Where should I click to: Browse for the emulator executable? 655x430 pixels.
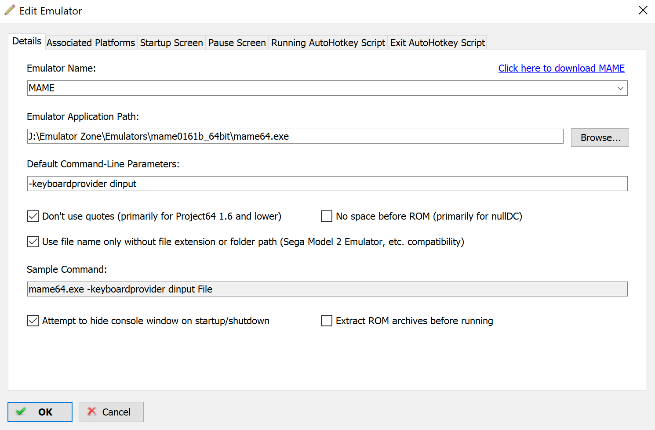pyautogui.click(x=600, y=137)
